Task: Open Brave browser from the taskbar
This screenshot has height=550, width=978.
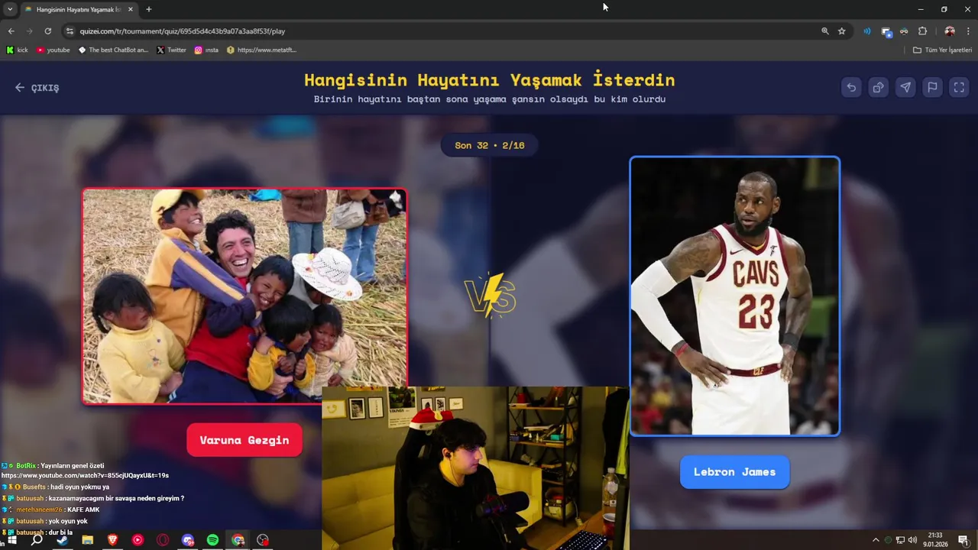Action: (112, 540)
